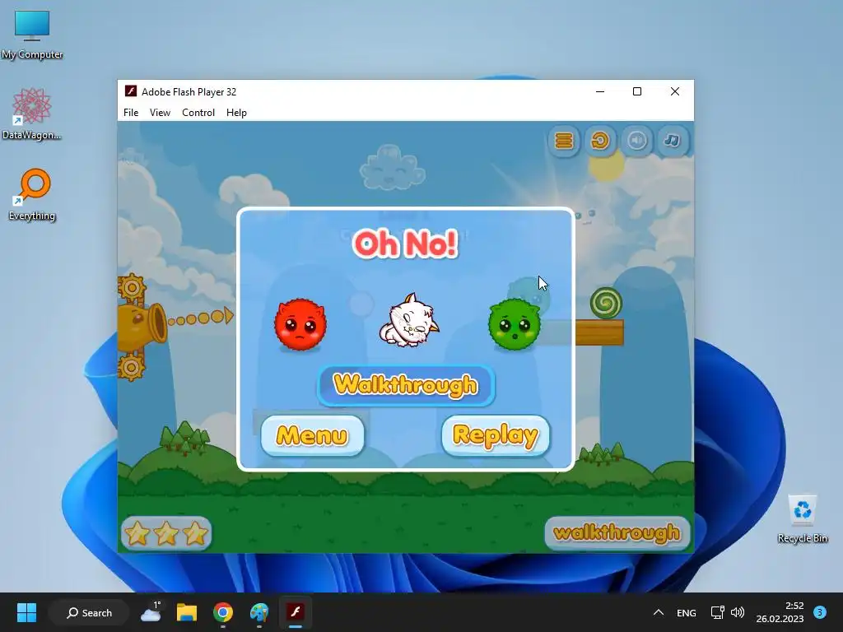Open the clock showing 2:52

point(780,612)
